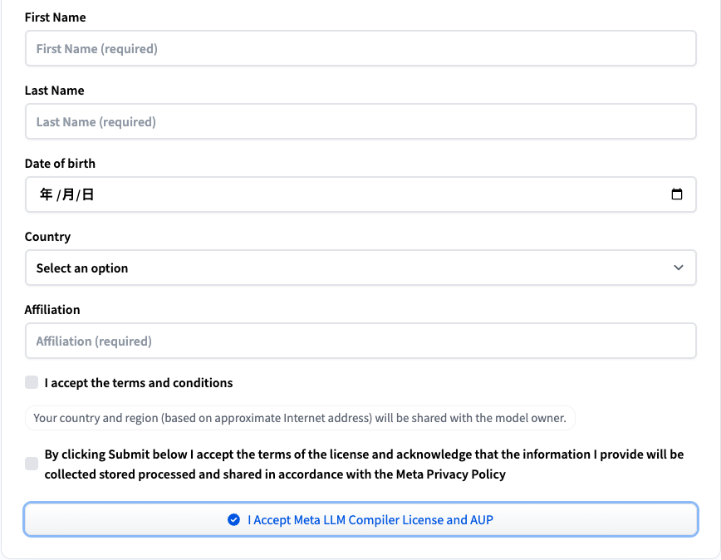Click the month segment in Date of birth

pyautogui.click(x=68, y=193)
